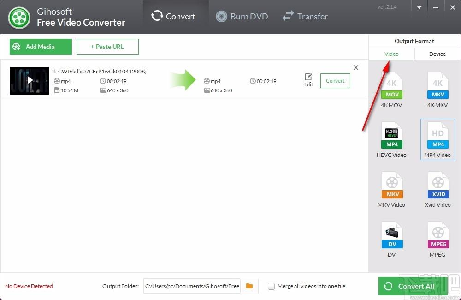Click the Convert All button
Screen dimensions: 461x300
pyautogui.click(x=413, y=286)
